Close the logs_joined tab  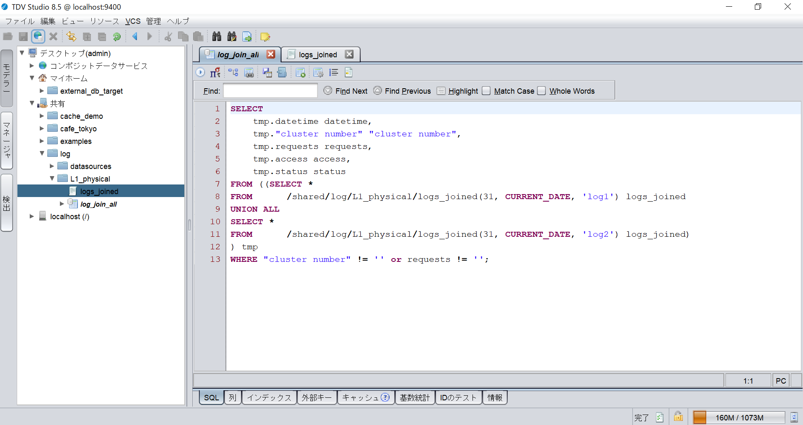coord(349,54)
